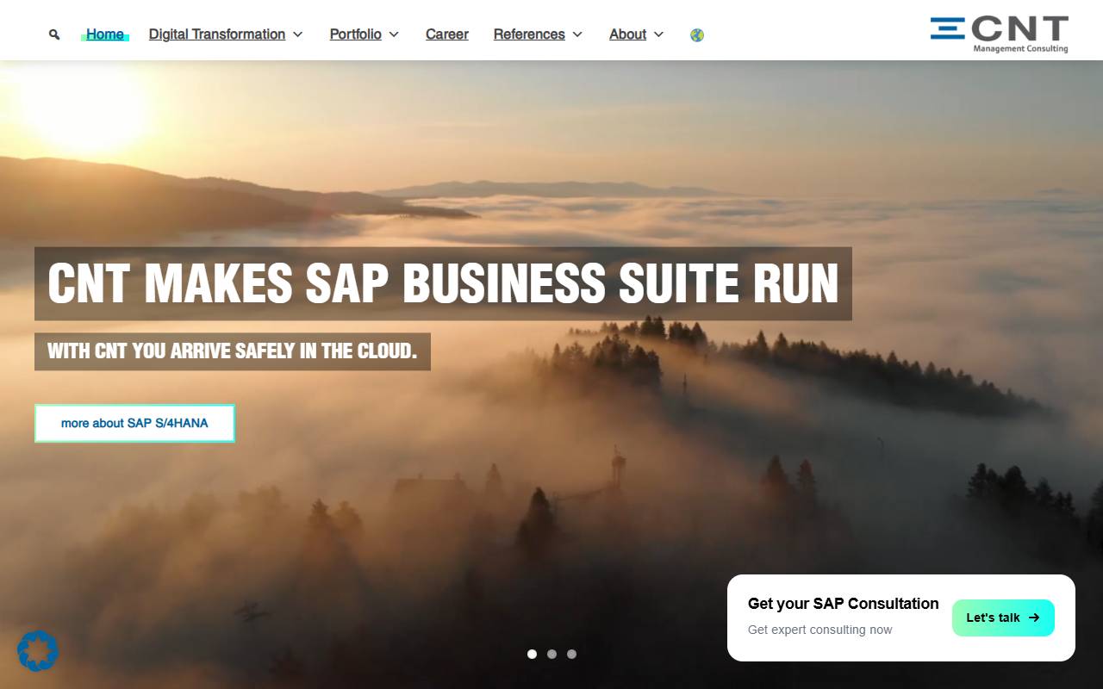The width and height of the screenshot is (1103, 689).
Task: Open the search magnifier icon
Action: point(54,34)
